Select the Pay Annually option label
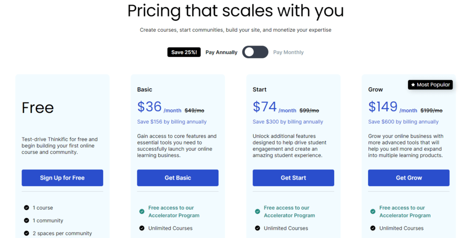470x238 pixels. click(x=221, y=52)
